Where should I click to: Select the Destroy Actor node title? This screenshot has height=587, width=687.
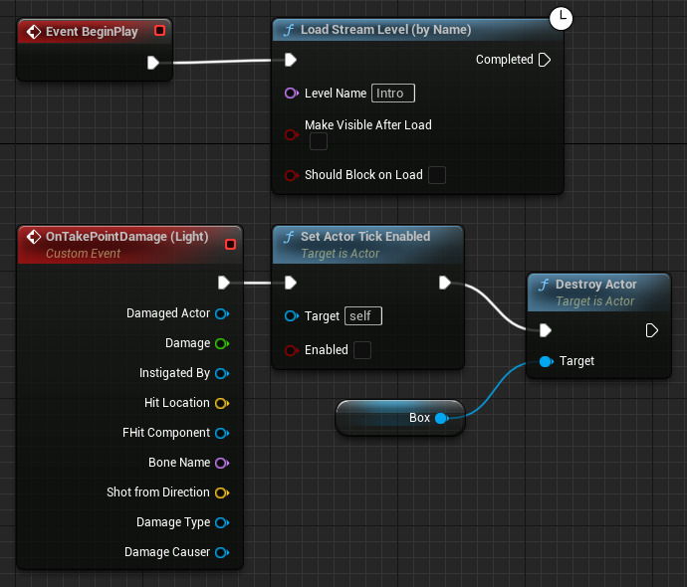click(595, 285)
